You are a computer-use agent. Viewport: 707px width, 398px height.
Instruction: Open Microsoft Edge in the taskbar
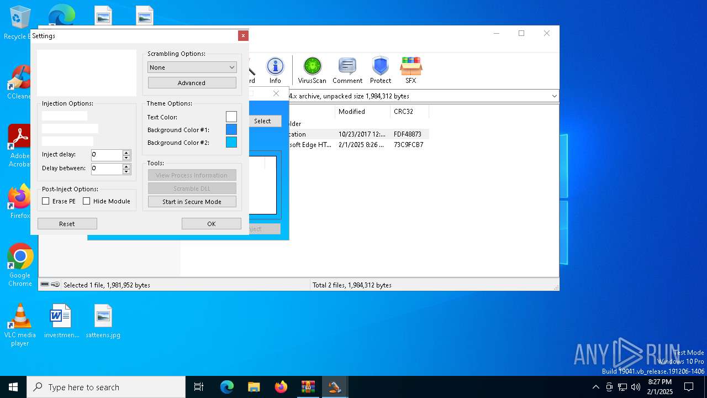point(227,387)
